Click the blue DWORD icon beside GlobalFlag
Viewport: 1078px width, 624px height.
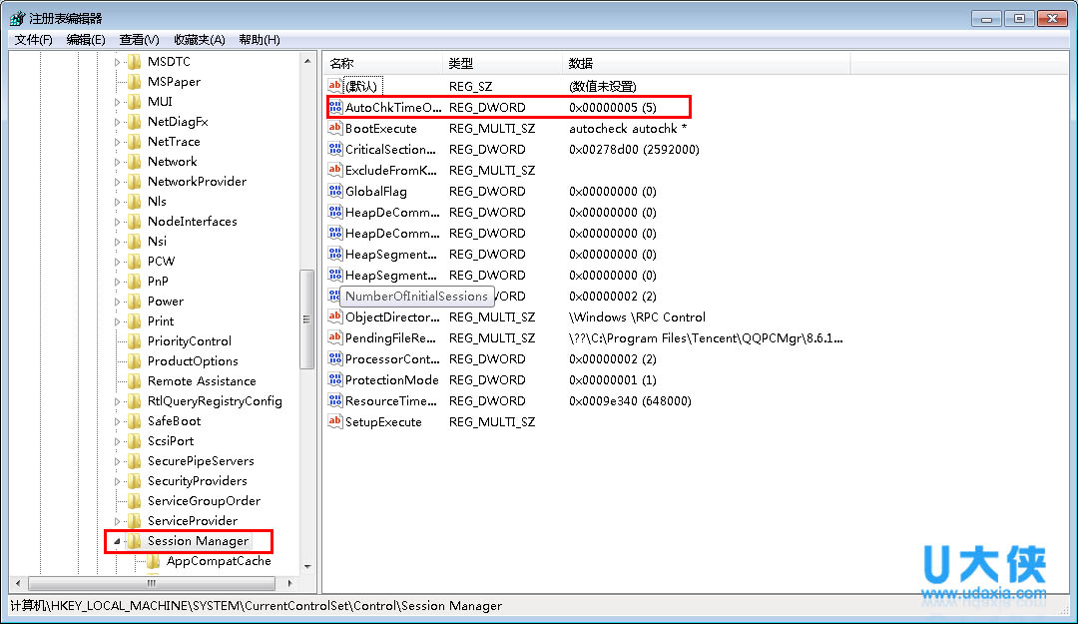coord(334,191)
